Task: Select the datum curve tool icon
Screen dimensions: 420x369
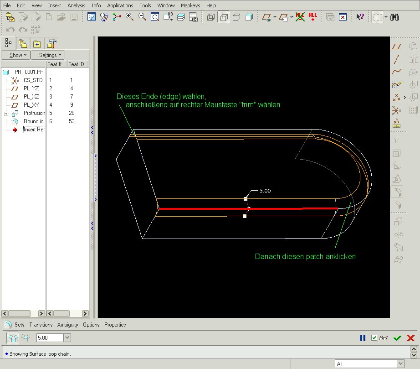Action: click(x=396, y=71)
